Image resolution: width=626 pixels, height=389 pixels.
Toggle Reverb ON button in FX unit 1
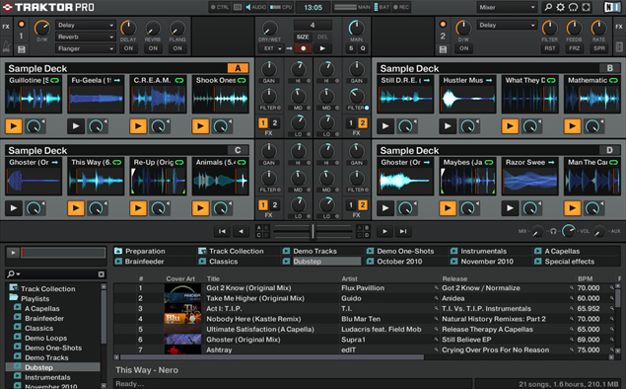153,48
